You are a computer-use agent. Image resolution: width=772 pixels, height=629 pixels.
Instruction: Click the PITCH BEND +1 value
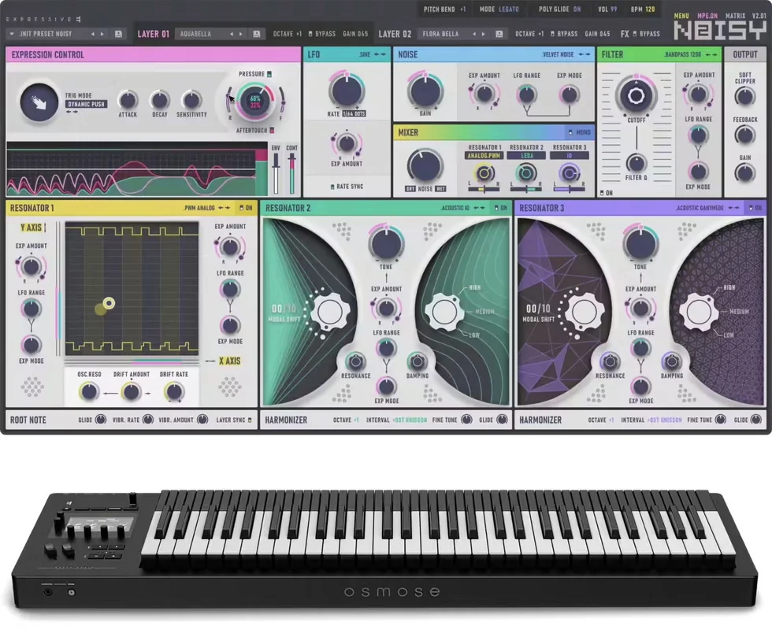[x=463, y=9]
